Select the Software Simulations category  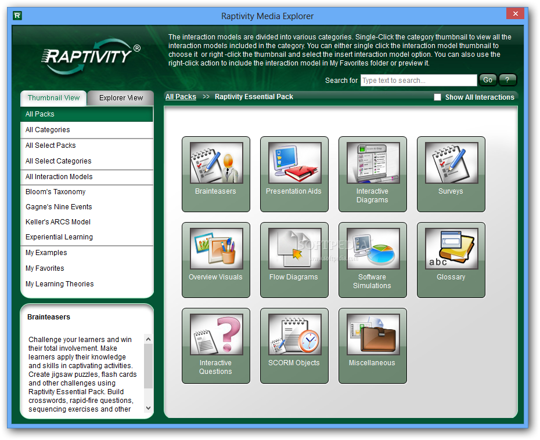click(373, 260)
